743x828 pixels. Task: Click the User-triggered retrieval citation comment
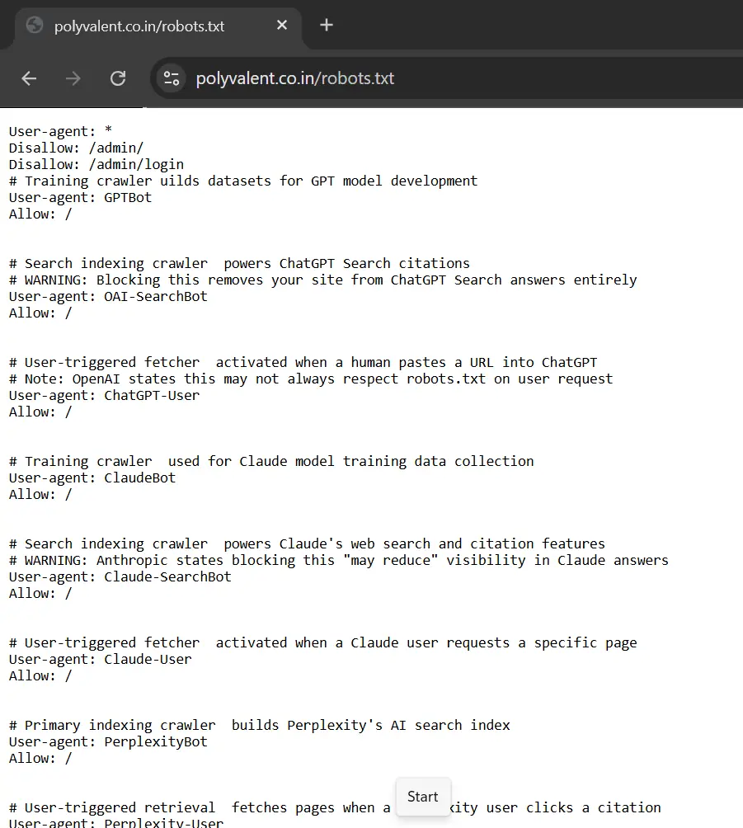tap(335, 808)
